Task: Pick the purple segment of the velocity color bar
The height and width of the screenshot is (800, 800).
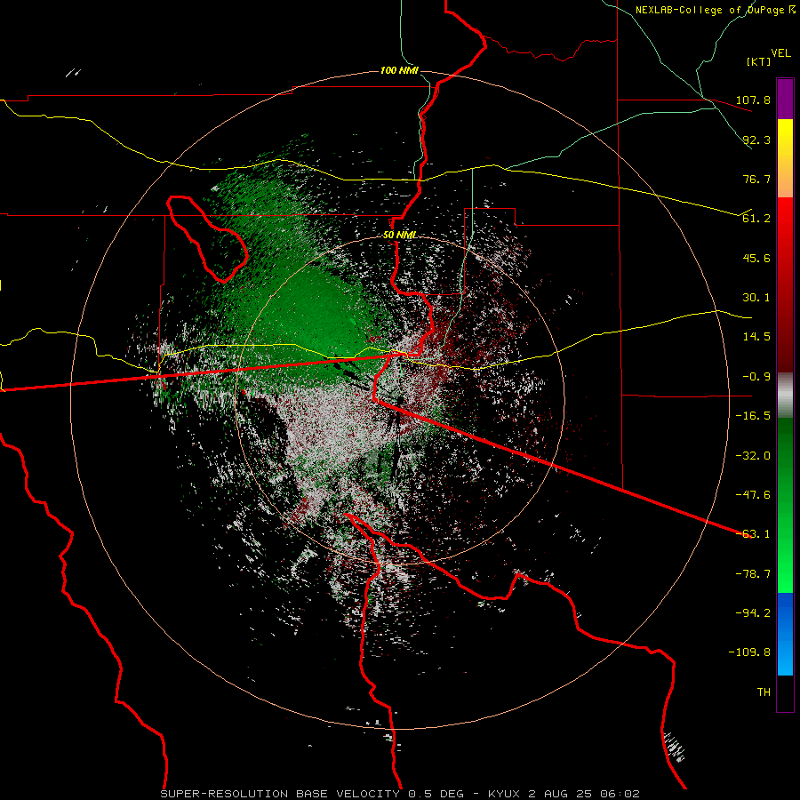Action: [785, 100]
